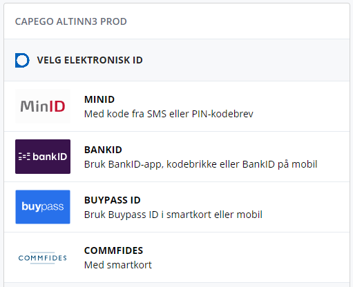Choose 'Bruk BankID-app, kodebrikke eller BankID på mobil'
Viewport: 353px width, 287px height.
201,164
